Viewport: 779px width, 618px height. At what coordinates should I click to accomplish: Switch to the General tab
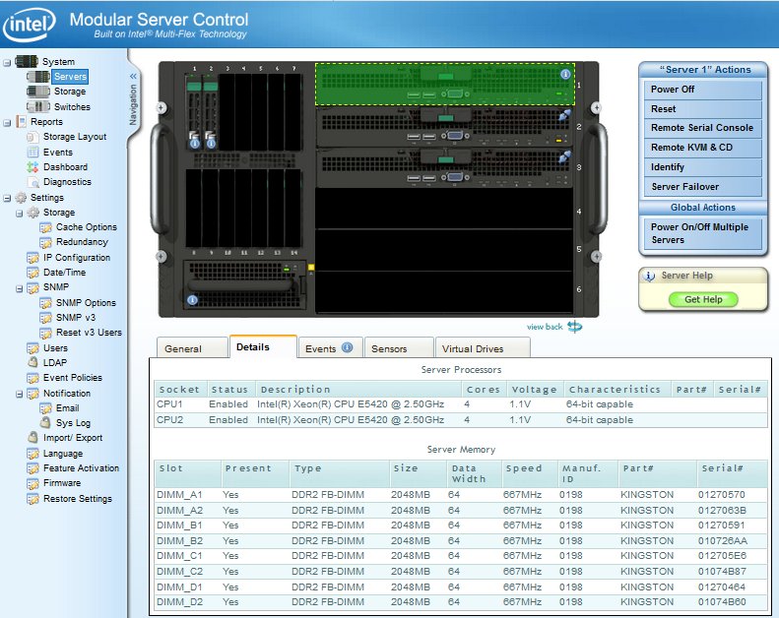click(183, 348)
